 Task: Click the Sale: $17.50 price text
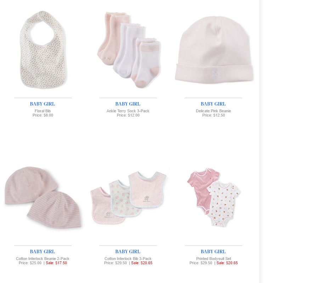(x=56, y=263)
